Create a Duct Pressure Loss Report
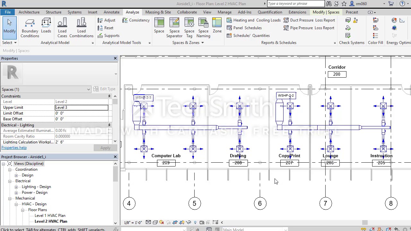Viewport: 411px width, 231px height. [x=309, y=20]
